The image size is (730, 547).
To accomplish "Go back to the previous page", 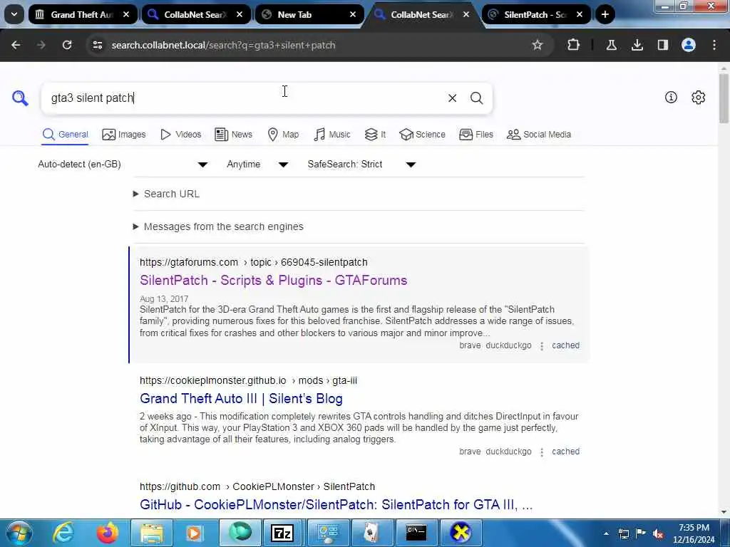I will click(16, 45).
